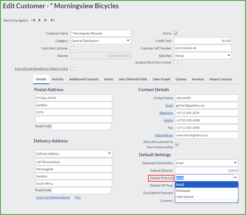This screenshot has width=246, height=215.
Task: Click the 187 Rivonia Road field
Action: pyautogui.click(x=73, y=162)
